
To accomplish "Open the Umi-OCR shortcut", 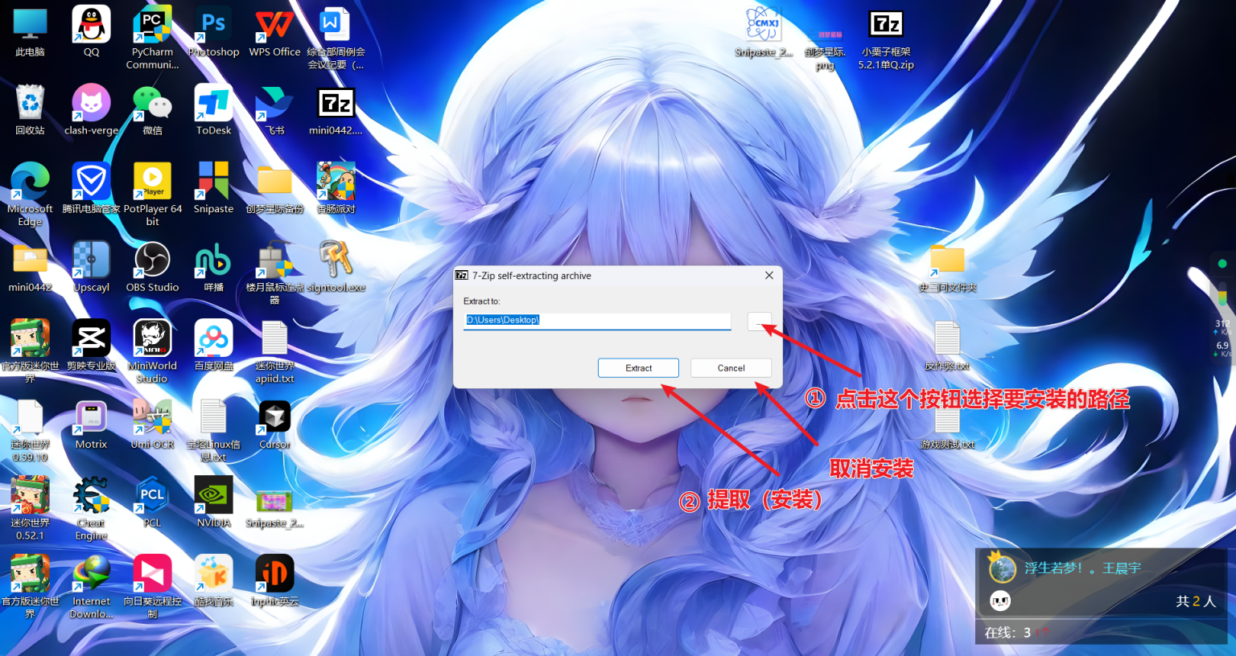I will pyautogui.click(x=152, y=424).
